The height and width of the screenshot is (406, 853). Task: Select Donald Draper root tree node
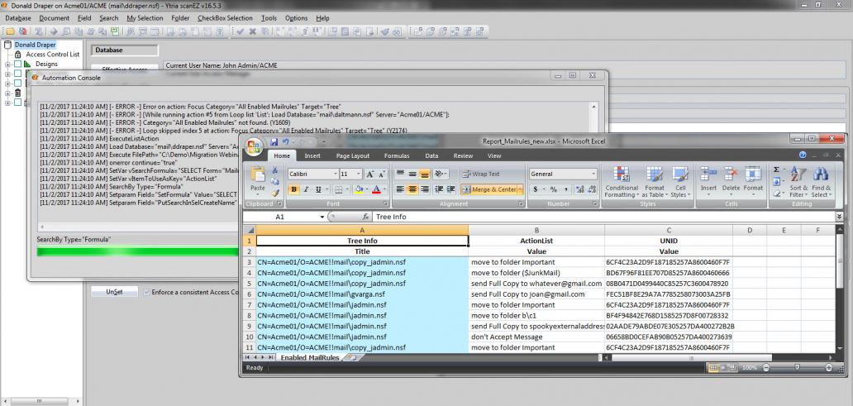(x=35, y=45)
